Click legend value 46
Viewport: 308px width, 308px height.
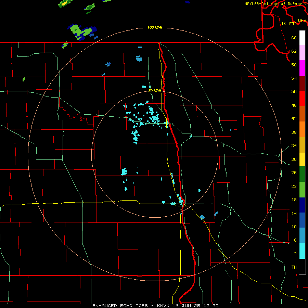point(294,105)
